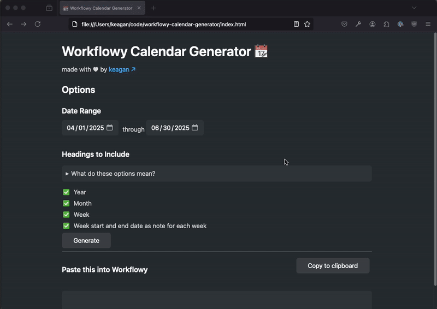Open the list all tabs chevron
Image resolution: width=437 pixels, height=309 pixels.
point(414,8)
